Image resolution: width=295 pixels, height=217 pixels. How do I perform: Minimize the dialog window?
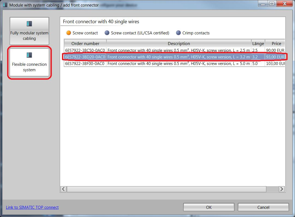(263, 4)
